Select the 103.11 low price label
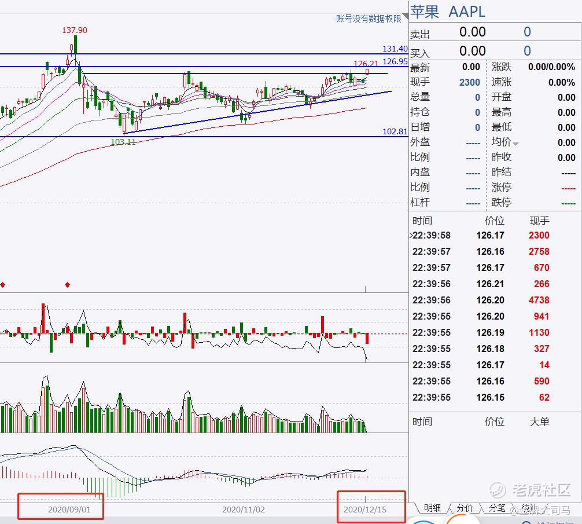The height and width of the screenshot is (524, 582). (x=123, y=141)
